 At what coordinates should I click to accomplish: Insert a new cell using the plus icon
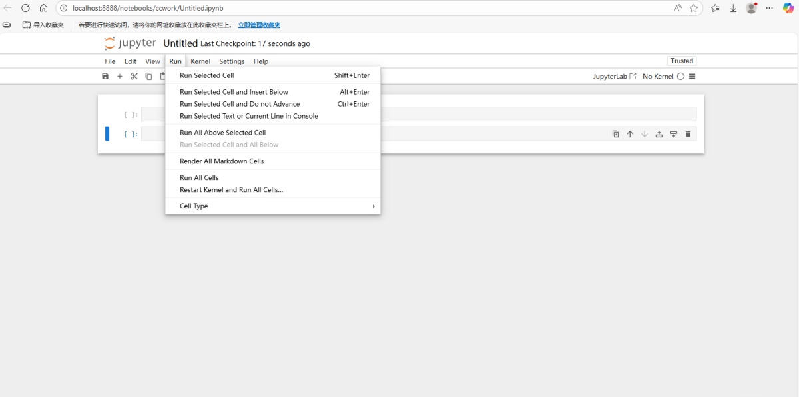120,76
